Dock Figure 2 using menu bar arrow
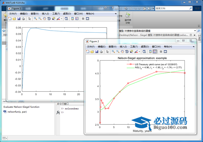The height and width of the screenshot is (142, 203). click(x=194, y=47)
